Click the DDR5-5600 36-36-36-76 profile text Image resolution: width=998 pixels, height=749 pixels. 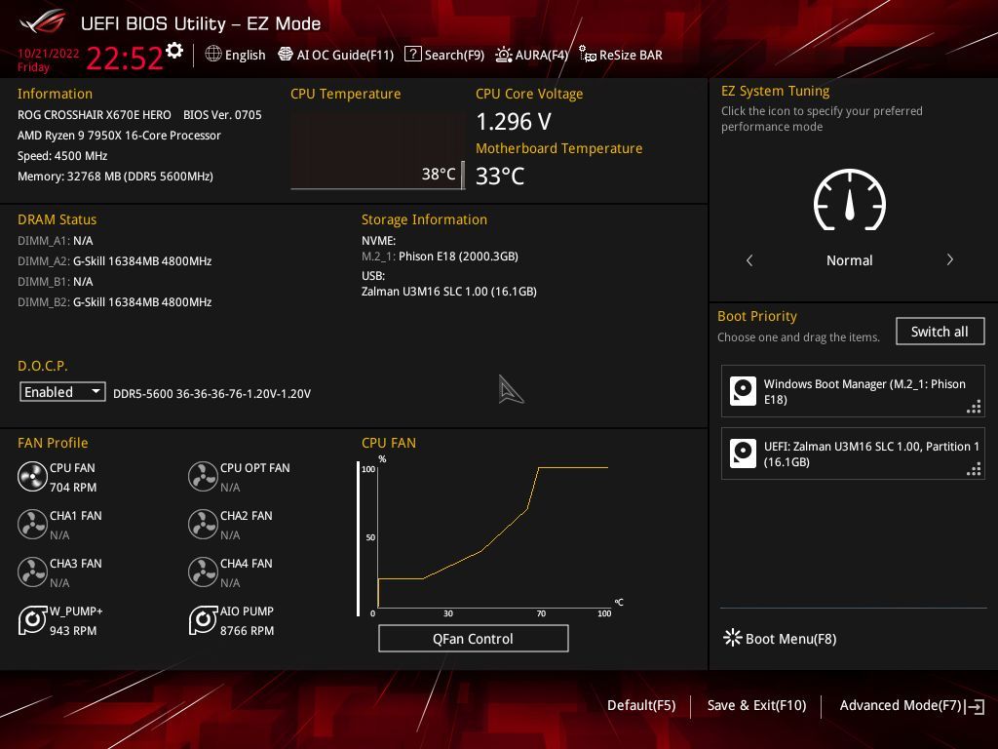click(211, 394)
